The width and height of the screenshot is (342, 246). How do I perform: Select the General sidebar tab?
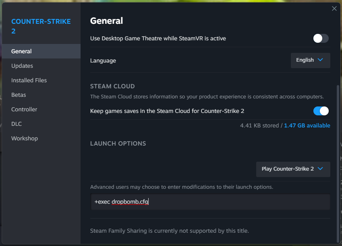tap(21, 51)
